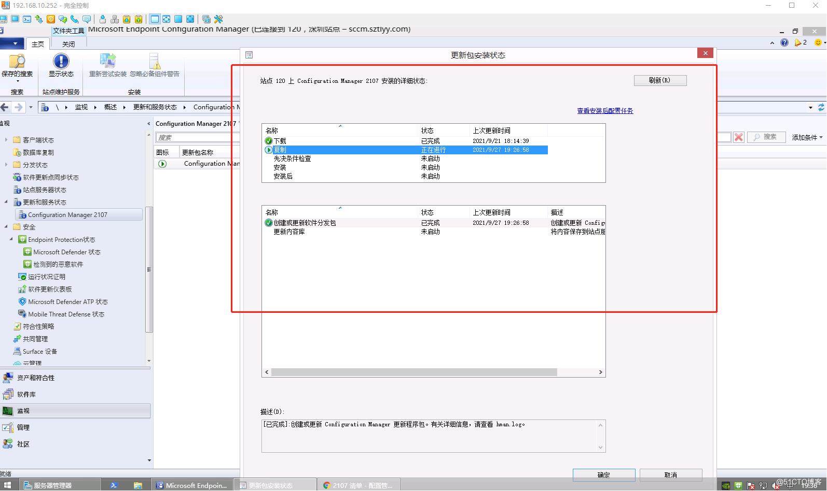This screenshot has height=491, width=827.
Task: Open PowerShell from the taskbar
Action: [x=114, y=485]
